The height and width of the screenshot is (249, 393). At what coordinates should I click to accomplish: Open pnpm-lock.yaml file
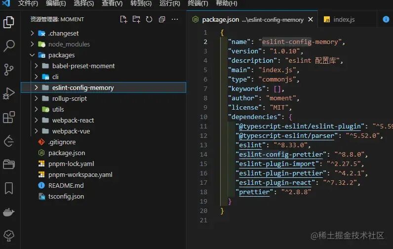71,164
